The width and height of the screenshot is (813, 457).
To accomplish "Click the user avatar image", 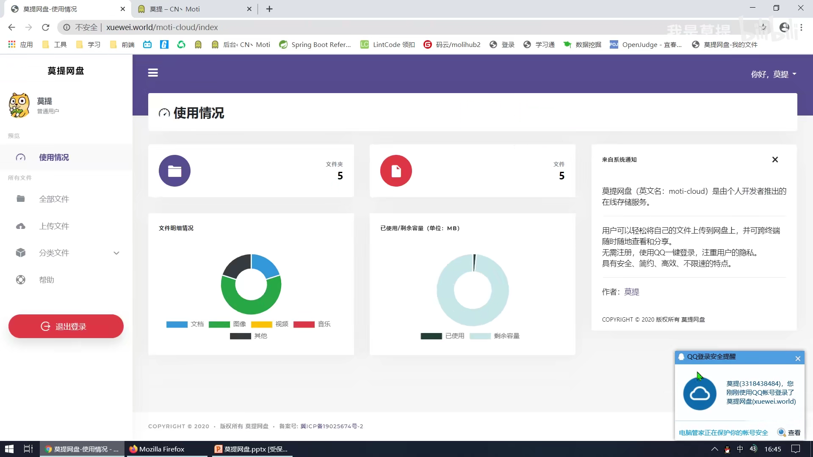I will tap(19, 105).
